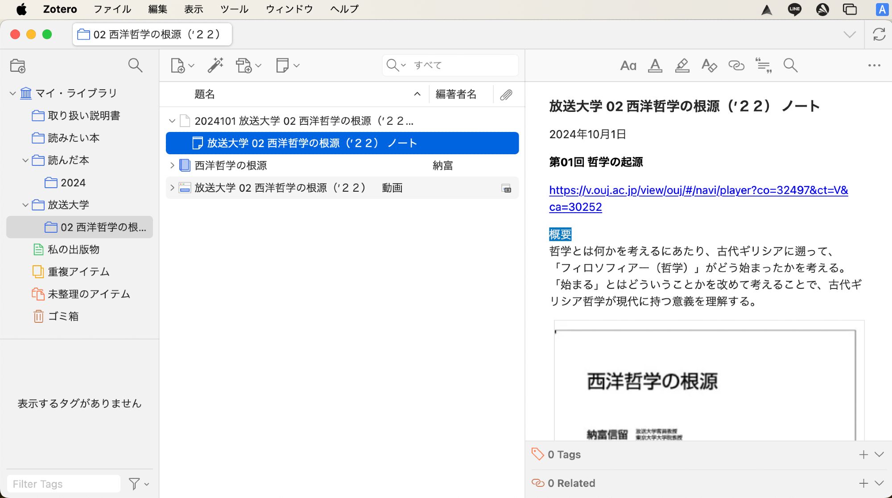
Task: Open the tag selector filter menu
Action: pos(139,484)
